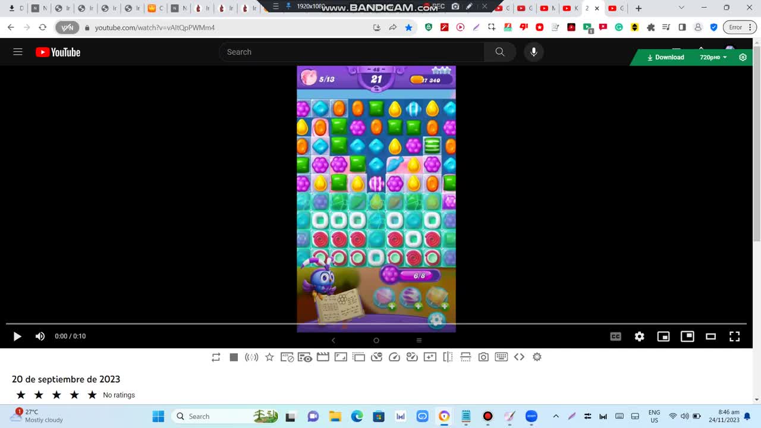Click the flip horizontal icon below the player
This screenshot has height=428, width=761.
pyautogui.click(x=448, y=357)
